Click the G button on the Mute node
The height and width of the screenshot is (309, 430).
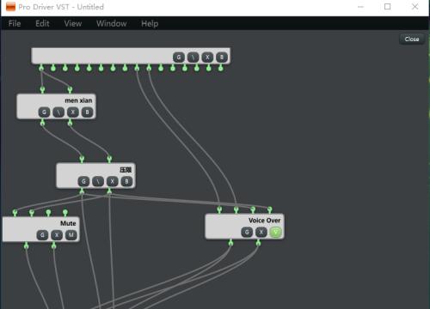tap(42, 235)
